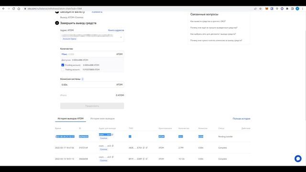Open the support chat bubble
The width and height of the screenshot is (306, 172).
click(x=298, y=159)
